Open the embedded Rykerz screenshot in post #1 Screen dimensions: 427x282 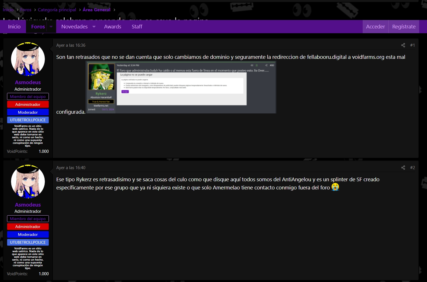(x=181, y=87)
